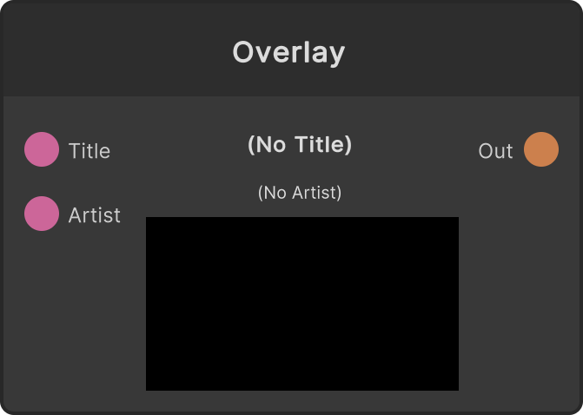This screenshot has width=583, height=415.
Task: Click the No Artist placeholder line
Action: [x=300, y=193]
